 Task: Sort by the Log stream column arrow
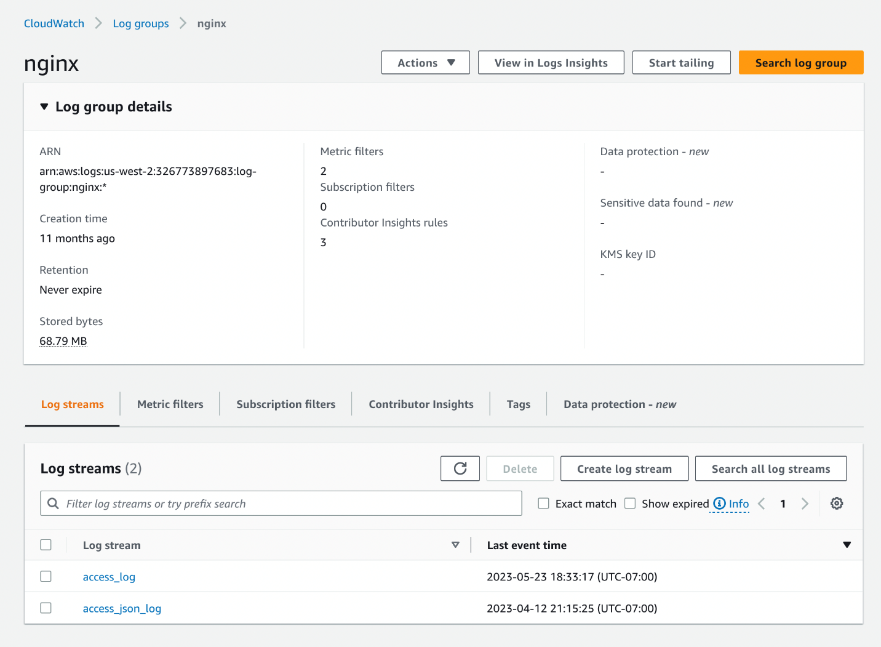coord(455,545)
